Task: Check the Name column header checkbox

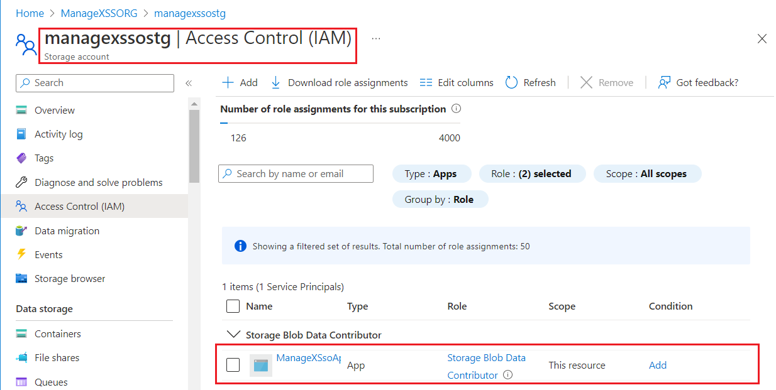Action: (x=233, y=306)
